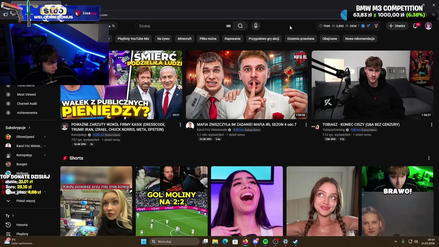The height and width of the screenshot is (247, 439).
Task: Open Task View on the taskbar
Action: pyautogui.click(x=205, y=242)
